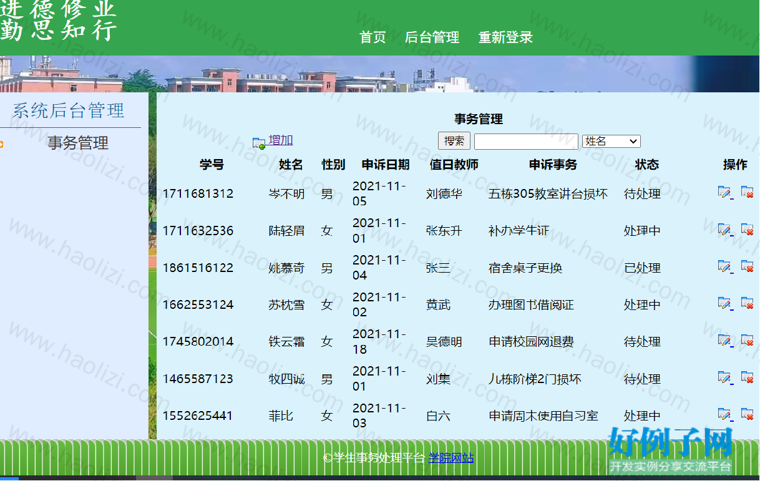Click the 值日教师 column header

[x=454, y=165]
